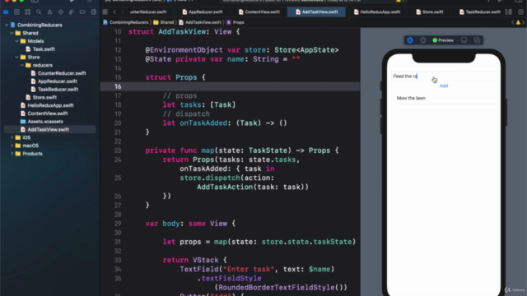Image resolution: width=527 pixels, height=296 pixels.
Task: Click line number 16 in gutter
Action: click(118, 86)
